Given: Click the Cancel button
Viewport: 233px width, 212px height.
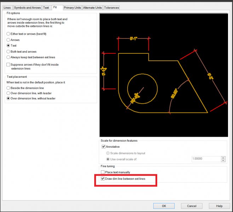Looking at the screenshot, I should 192,206.
